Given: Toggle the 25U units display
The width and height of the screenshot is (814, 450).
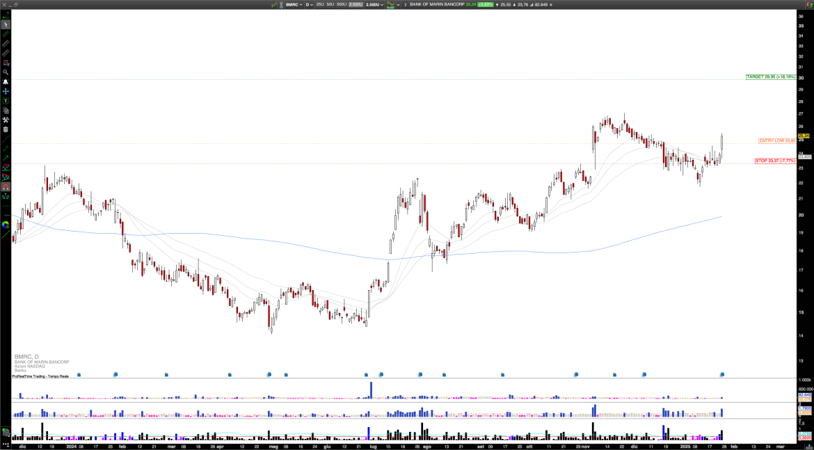Looking at the screenshot, I should [x=319, y=4].
